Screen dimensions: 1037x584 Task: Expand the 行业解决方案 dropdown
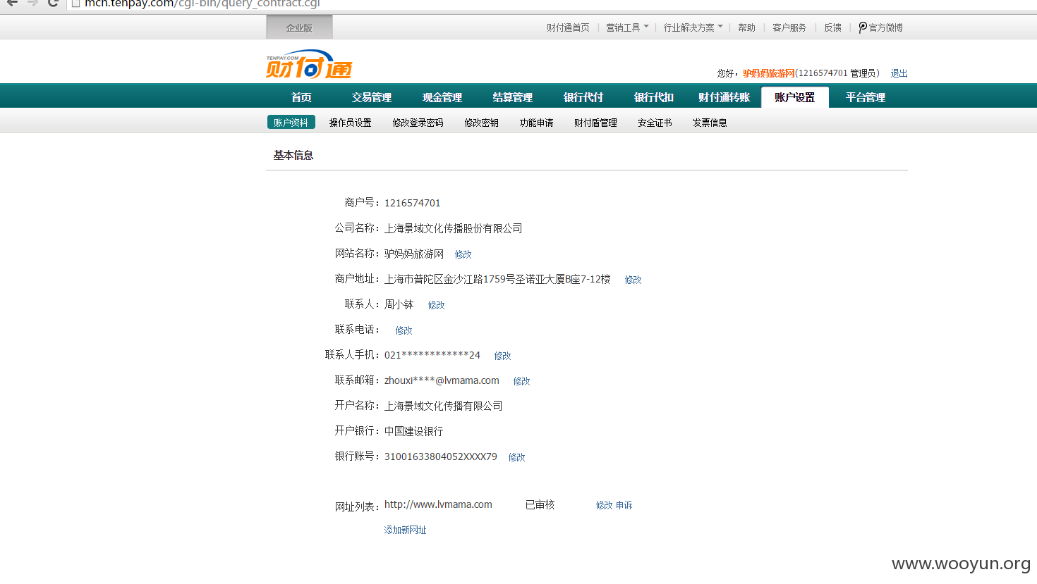tap(693, 27)
